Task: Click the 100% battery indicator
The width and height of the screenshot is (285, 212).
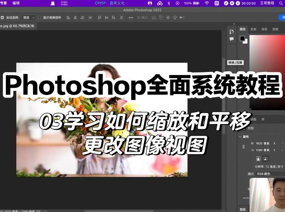Action: coord(192,3)
